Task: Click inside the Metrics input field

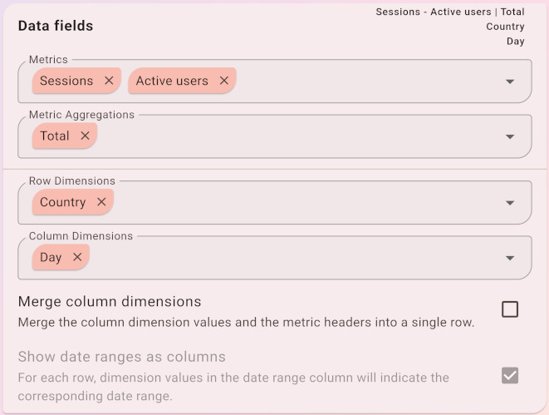Action: coord(365,82)
